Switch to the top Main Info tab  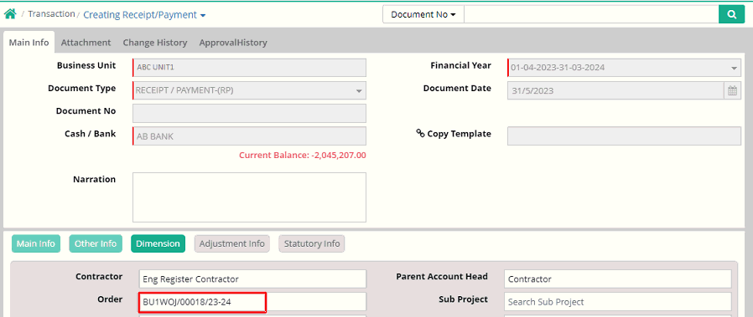point(29,43)
